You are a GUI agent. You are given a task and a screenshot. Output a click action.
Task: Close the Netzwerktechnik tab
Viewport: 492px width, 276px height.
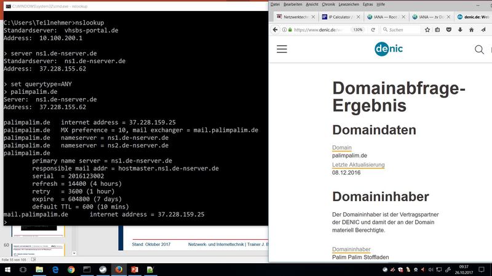(x=313, y=17)
